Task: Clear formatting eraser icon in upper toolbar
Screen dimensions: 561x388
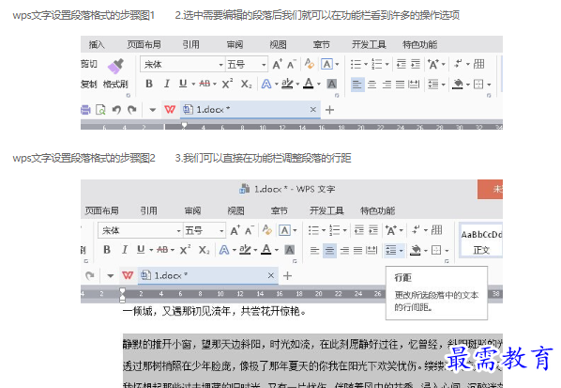Action: [x=310, y=64]
